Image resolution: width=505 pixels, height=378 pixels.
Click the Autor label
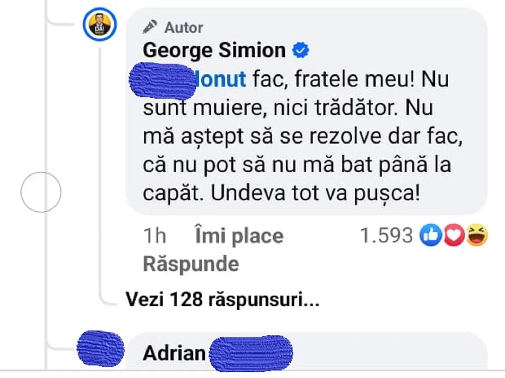tap(183, 28)
